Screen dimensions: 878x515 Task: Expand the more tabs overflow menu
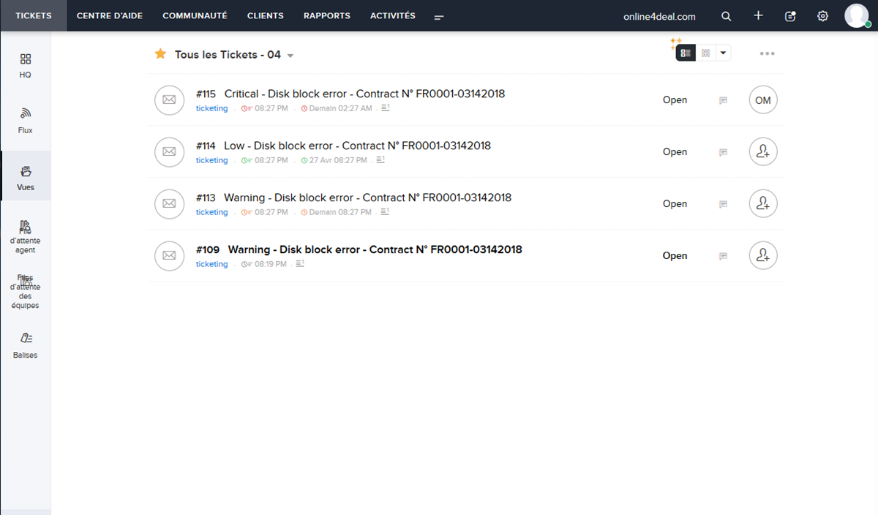point(439,17)
